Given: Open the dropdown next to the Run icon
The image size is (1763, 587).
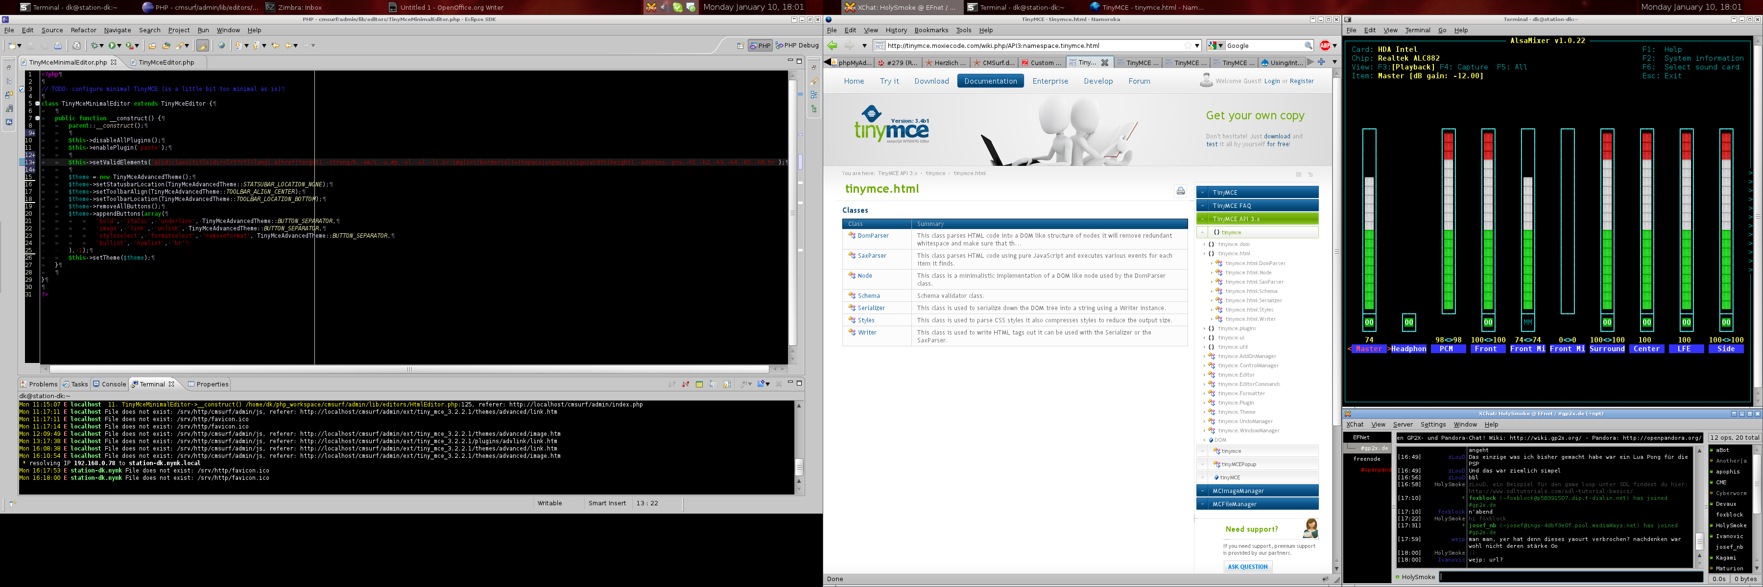Looking at the screenshot, I should [x=120, y=46].
